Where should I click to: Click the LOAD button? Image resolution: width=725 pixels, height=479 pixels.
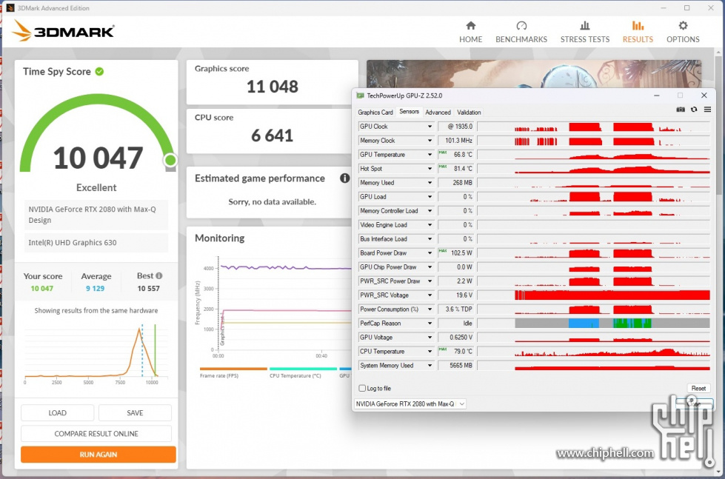(57, 413)
